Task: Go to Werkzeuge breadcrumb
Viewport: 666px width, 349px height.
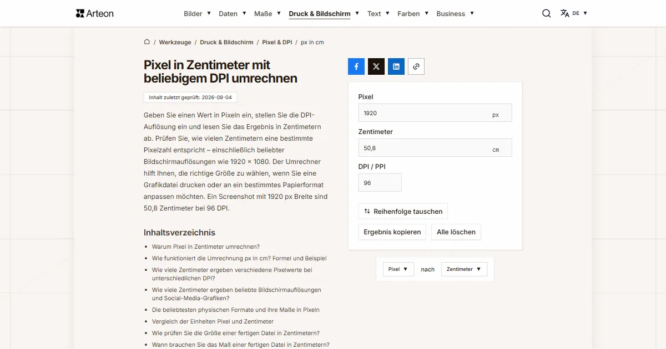Action: coord(175,42)
